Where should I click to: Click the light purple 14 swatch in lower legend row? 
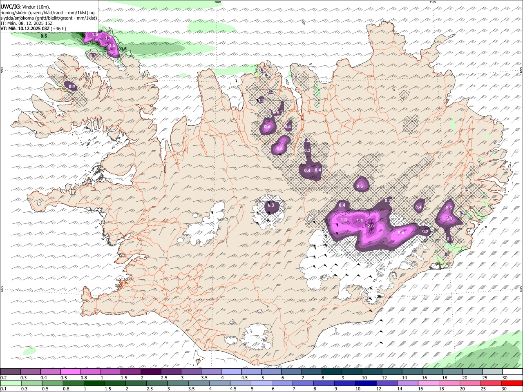click(408, 383)
